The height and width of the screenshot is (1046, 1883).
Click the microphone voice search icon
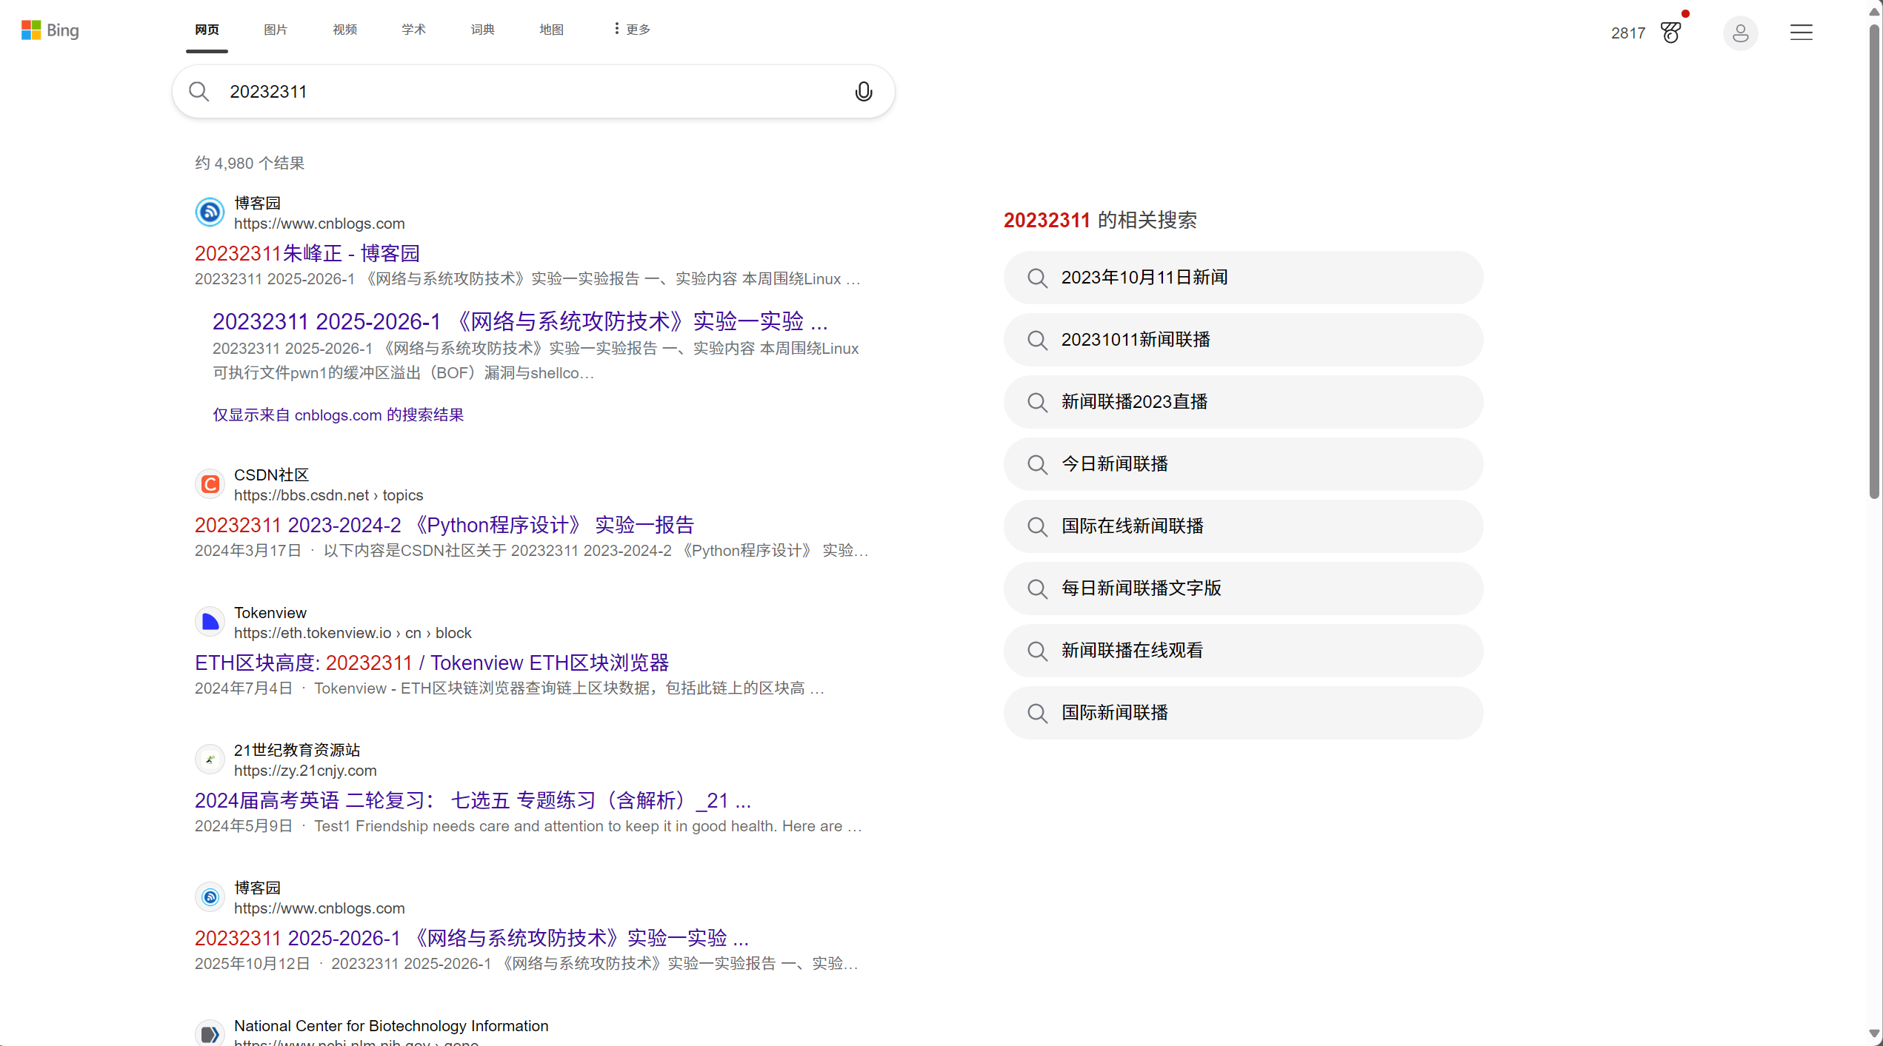click(x=863, y=92)
